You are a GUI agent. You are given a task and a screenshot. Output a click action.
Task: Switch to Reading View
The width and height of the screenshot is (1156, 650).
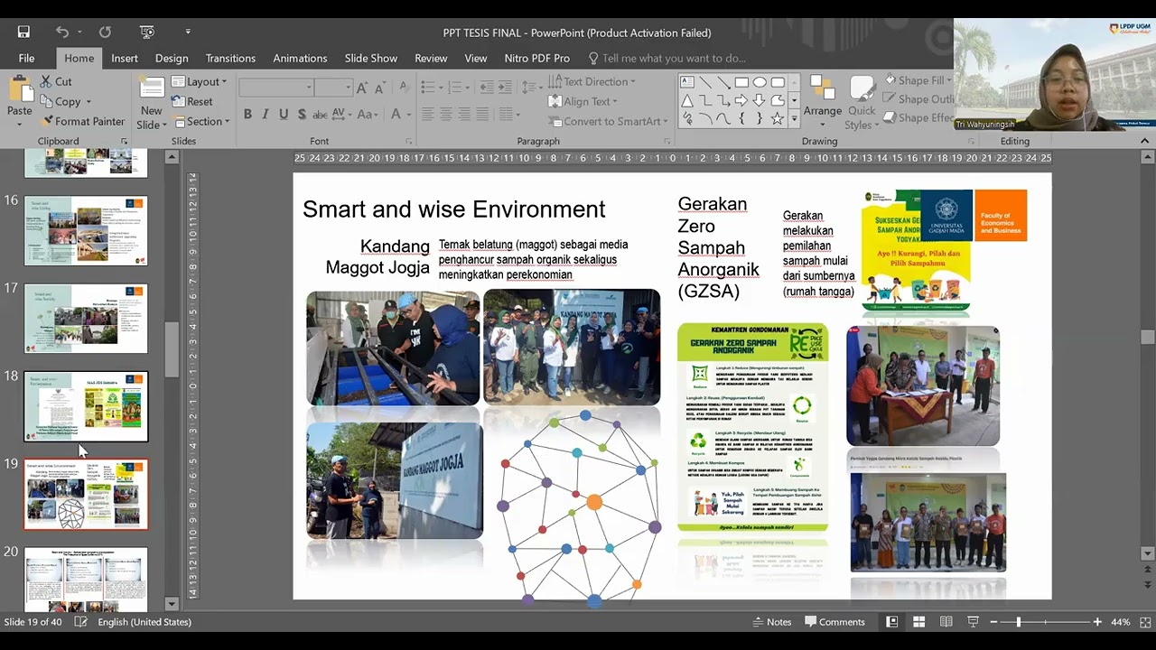click(x=946, y=622)
